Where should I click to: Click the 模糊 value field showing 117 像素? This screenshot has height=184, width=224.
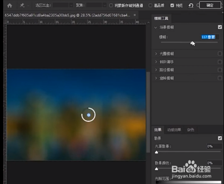point(210,37)
